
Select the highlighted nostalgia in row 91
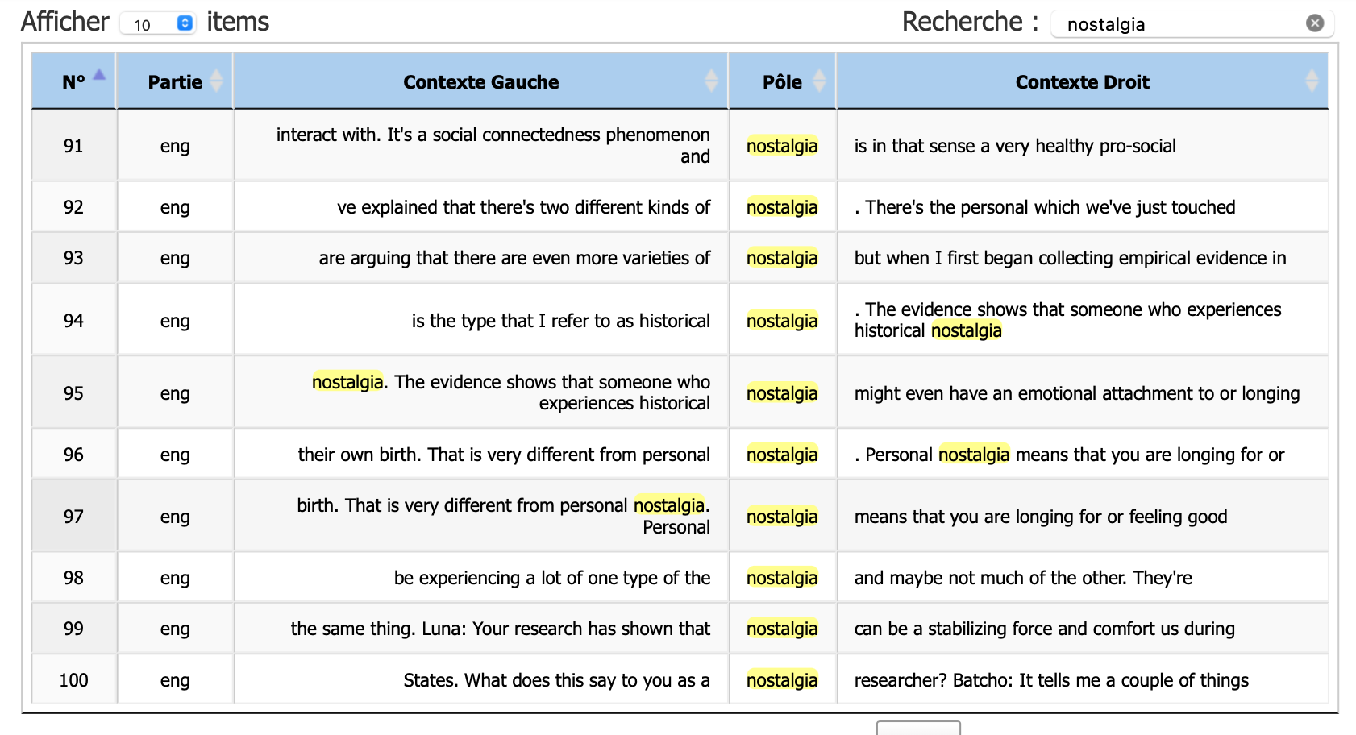[x=781, y=146]
